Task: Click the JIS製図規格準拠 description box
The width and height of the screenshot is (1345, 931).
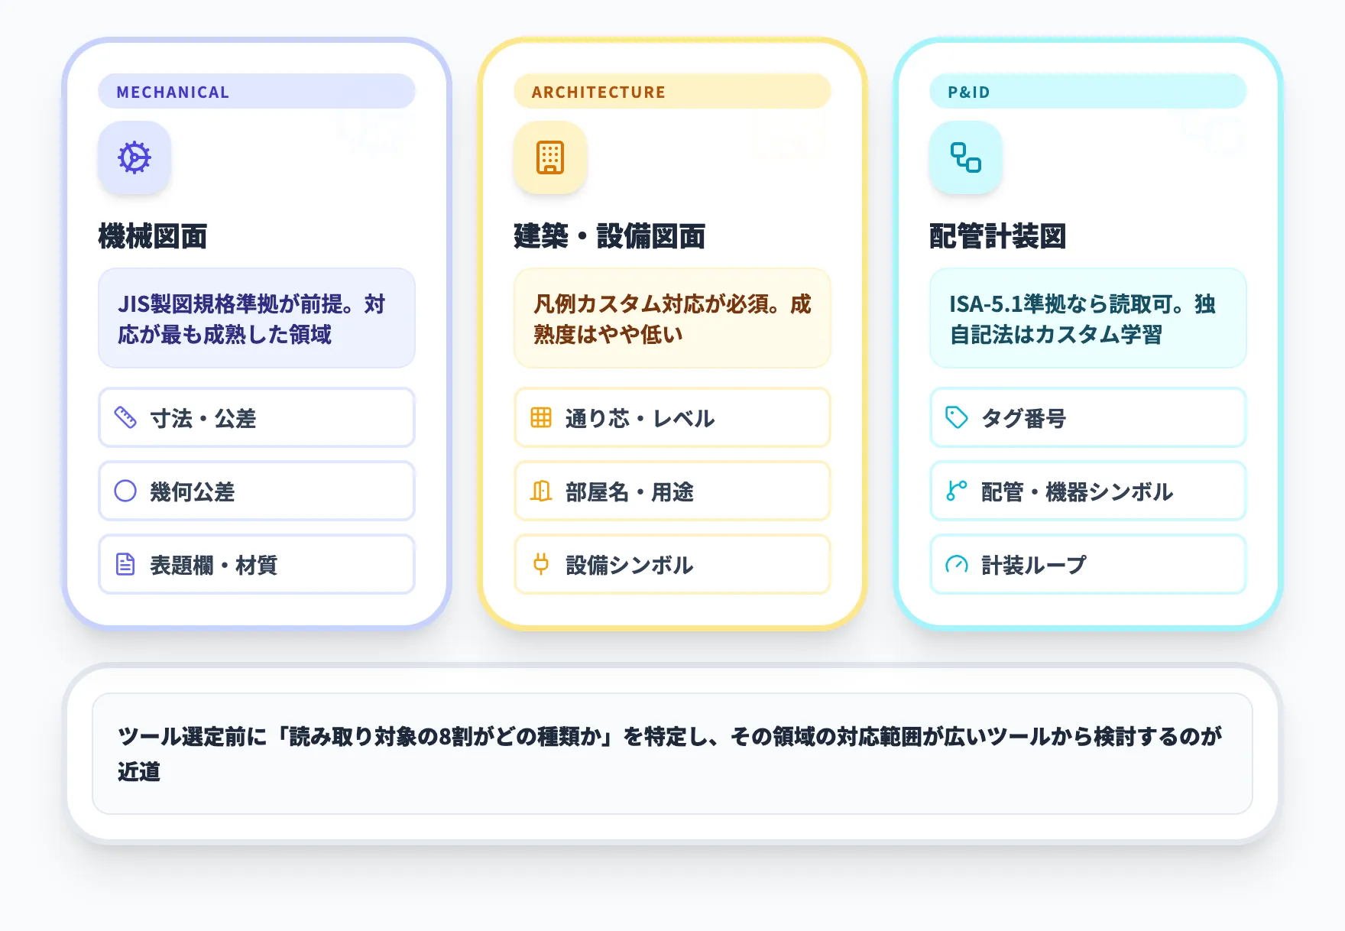Action: pyautogui.click(x=256, y=318)
